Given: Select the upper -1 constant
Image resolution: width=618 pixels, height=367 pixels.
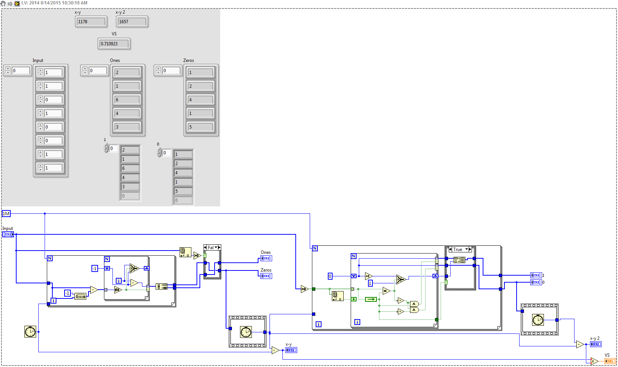Looking at the screenshot, I should pos(95,268).
